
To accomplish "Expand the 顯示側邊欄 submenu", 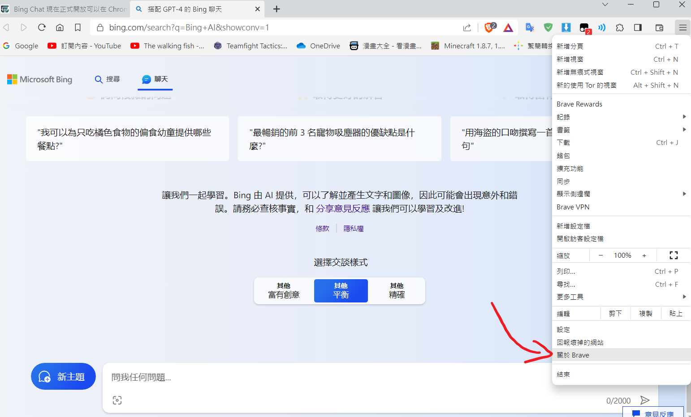I will [x=621, y=194].
